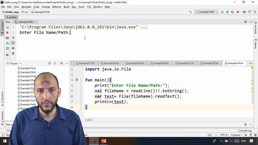
Task: Collapse all in Project panel
Action: coord(55,63)
